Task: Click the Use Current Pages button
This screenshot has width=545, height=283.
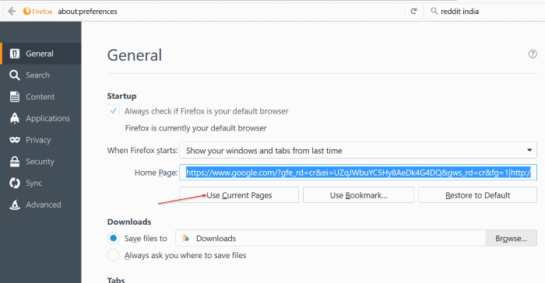Action: click(239, 195)
